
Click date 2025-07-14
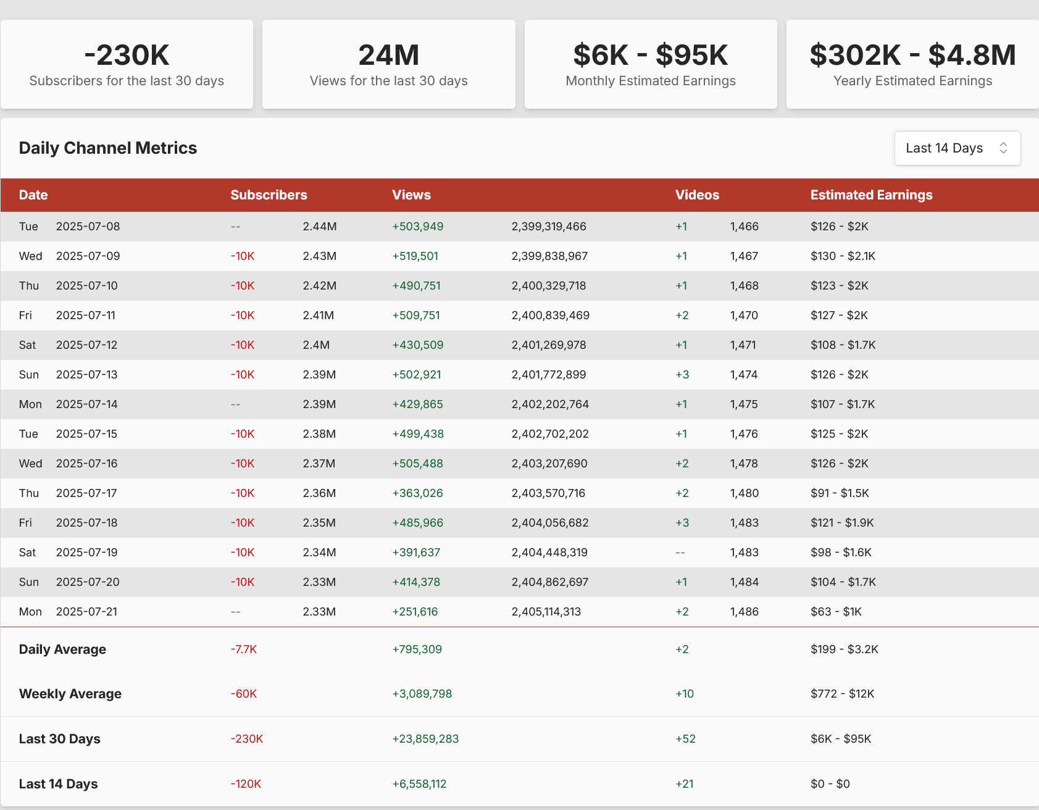pyautogui.click(x=87, y=404)
